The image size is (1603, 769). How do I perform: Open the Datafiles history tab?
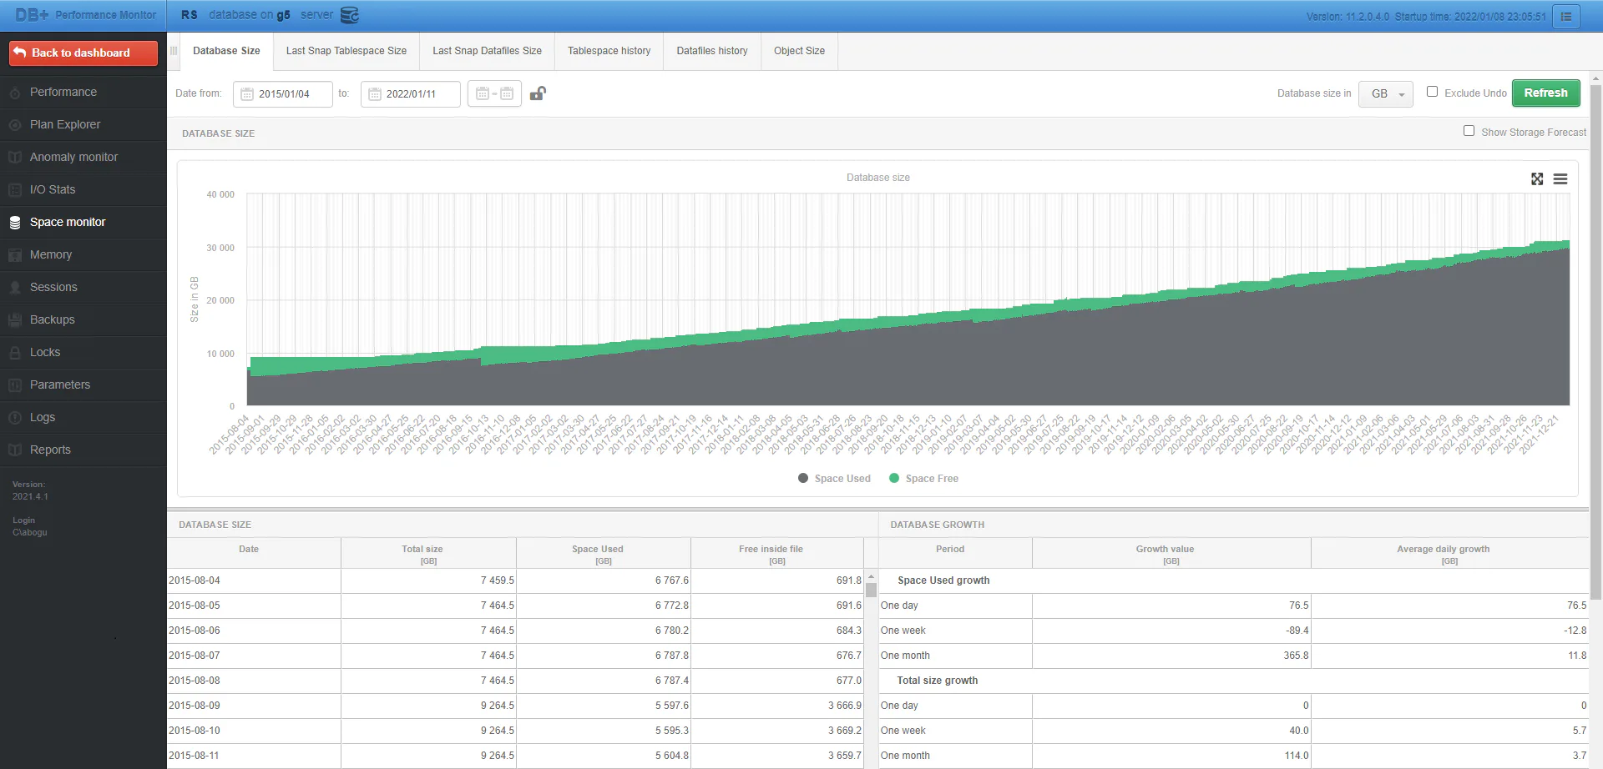click(x=712, y=51)
